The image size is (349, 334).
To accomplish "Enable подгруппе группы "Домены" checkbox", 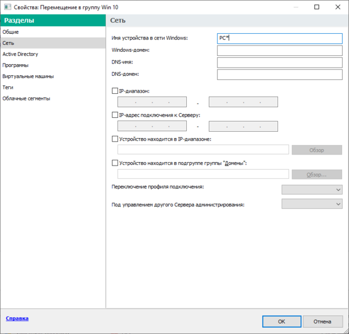I will 115,163.
